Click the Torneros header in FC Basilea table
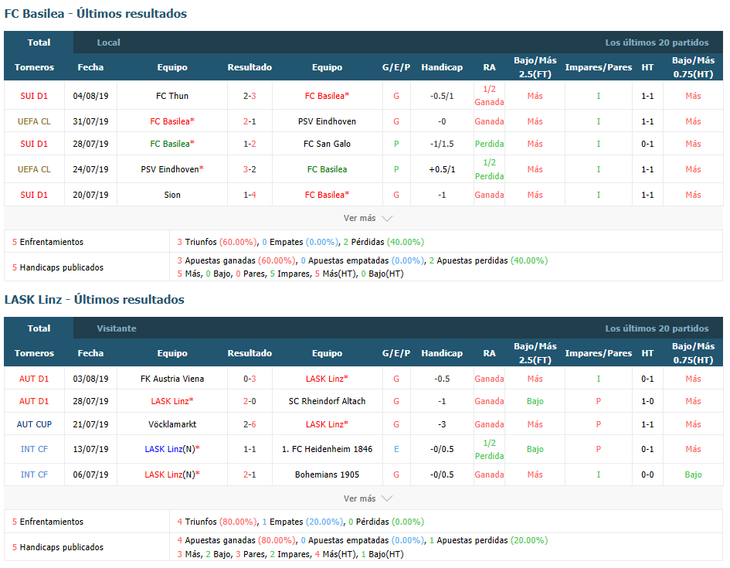The image size is (730, 568). (x=34, y=67)
